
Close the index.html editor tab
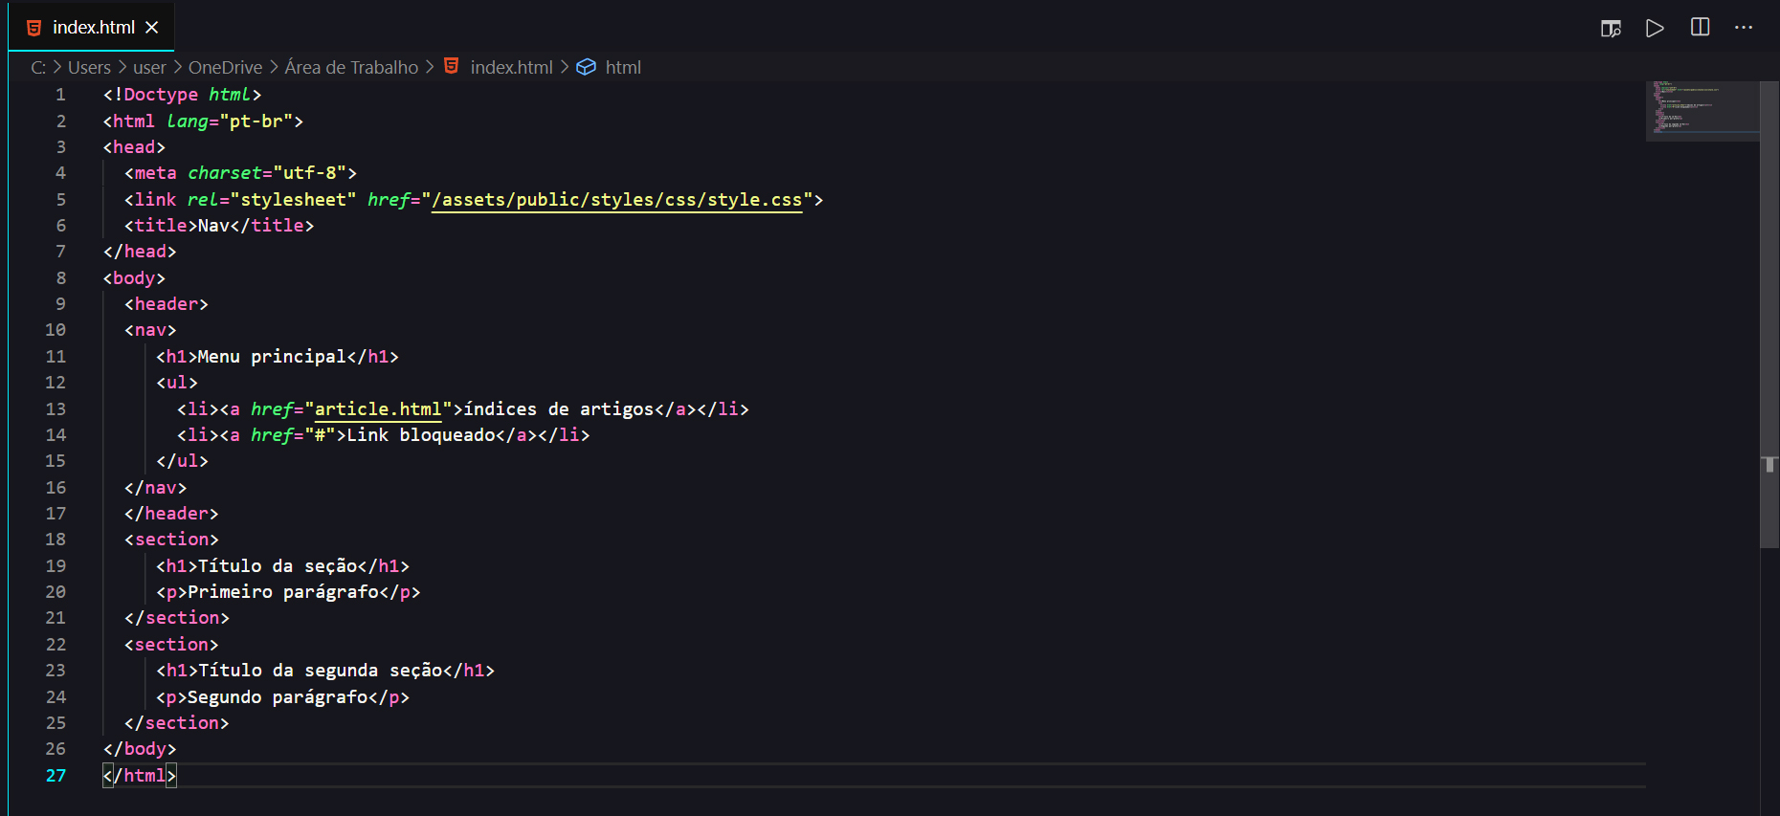point(151,28)
